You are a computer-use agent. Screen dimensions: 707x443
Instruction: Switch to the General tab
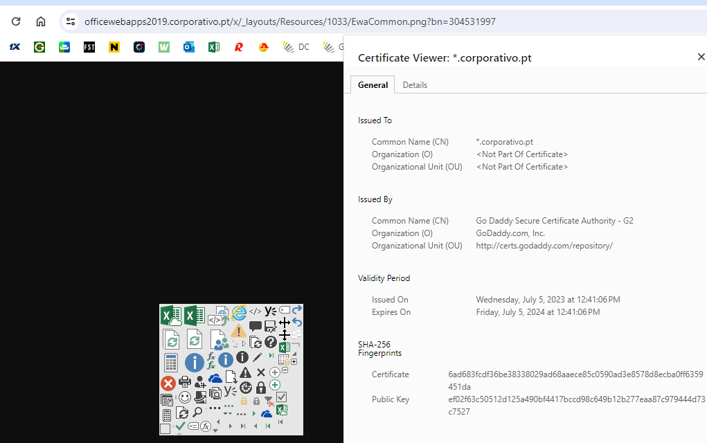point(373,84)
